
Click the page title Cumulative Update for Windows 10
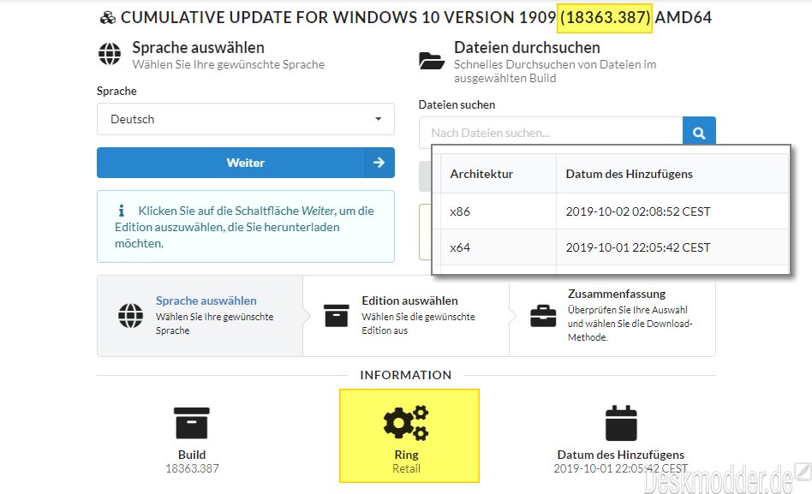415,18
